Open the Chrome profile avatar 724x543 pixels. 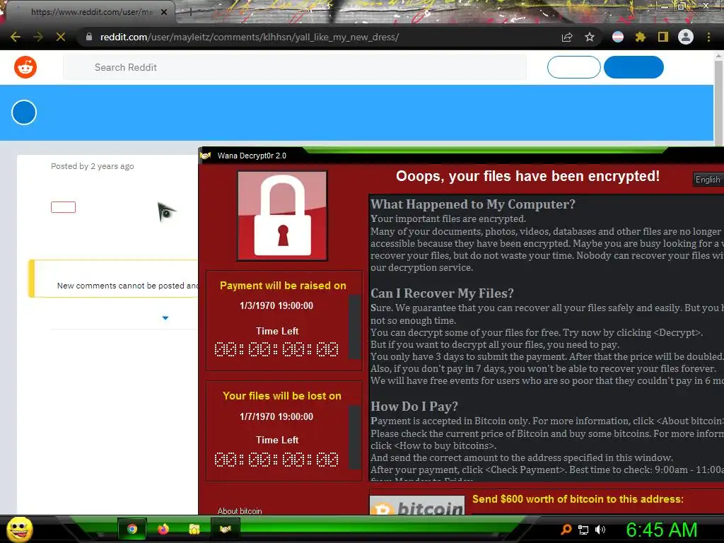click(686, 37)
